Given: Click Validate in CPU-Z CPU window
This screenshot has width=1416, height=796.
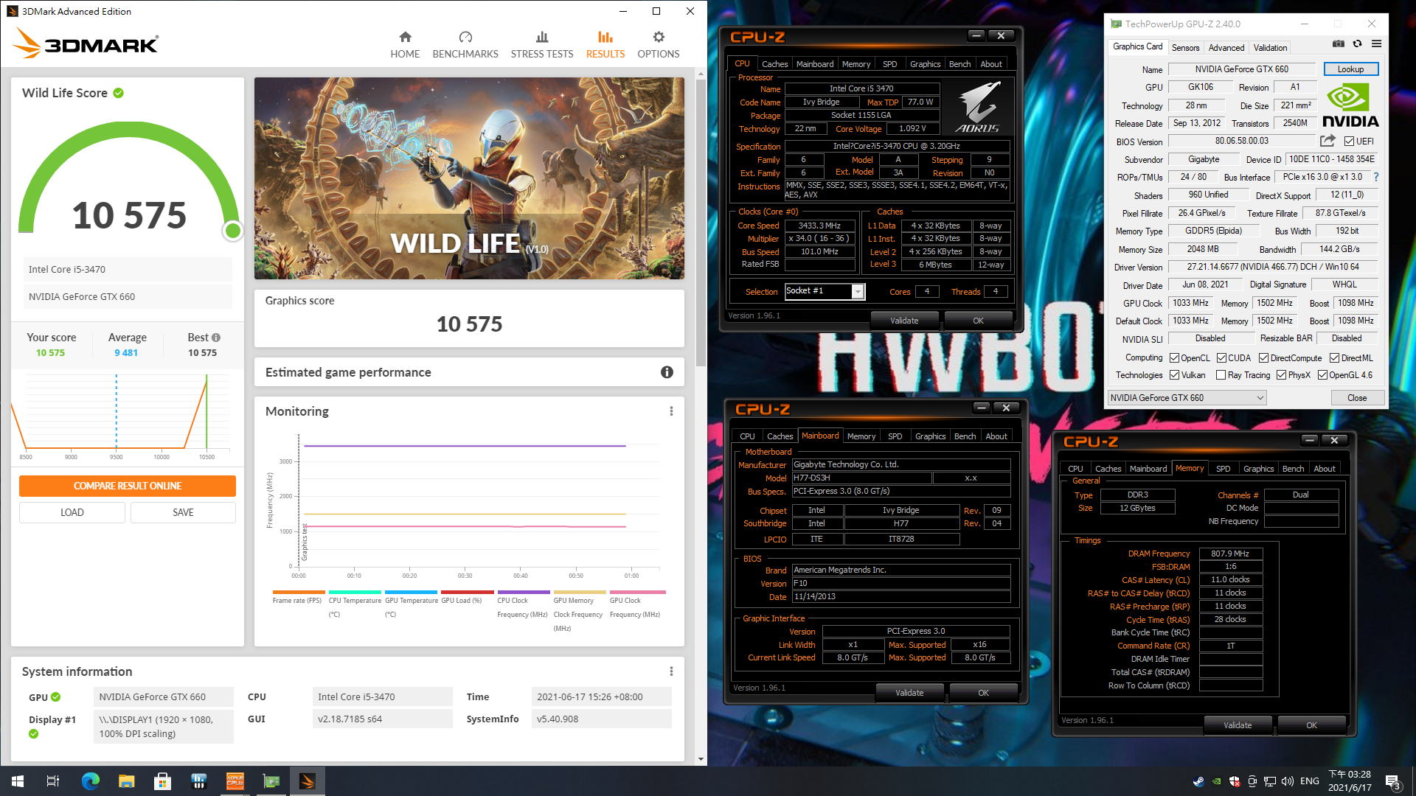Looking at the screenshot, I should [904, 321].
